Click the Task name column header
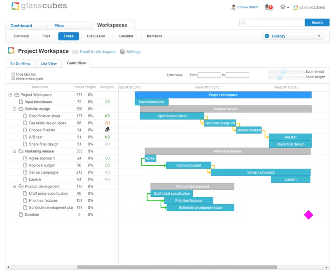The image size is (336, 275). (39, 87)
